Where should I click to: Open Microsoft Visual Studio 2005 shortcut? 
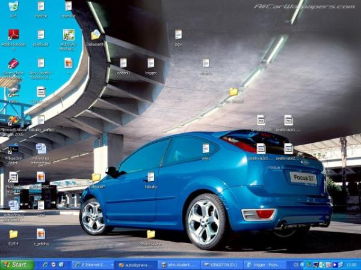pos(13,121)
